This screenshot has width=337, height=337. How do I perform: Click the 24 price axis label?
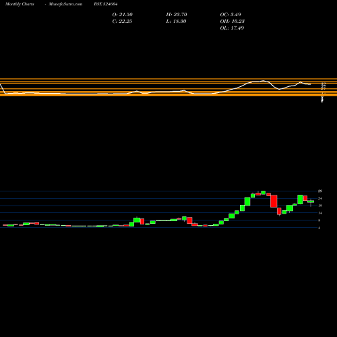point(320,198)
